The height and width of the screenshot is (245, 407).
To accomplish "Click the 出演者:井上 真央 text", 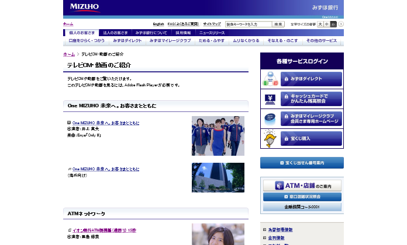I will tap(83, 129).
